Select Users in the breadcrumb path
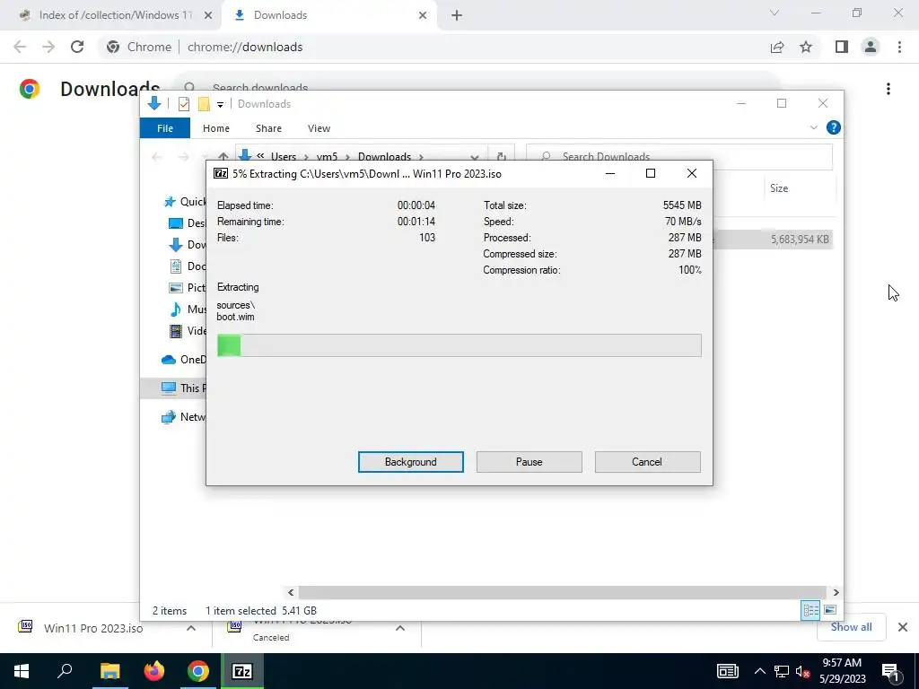 point(283,156)
